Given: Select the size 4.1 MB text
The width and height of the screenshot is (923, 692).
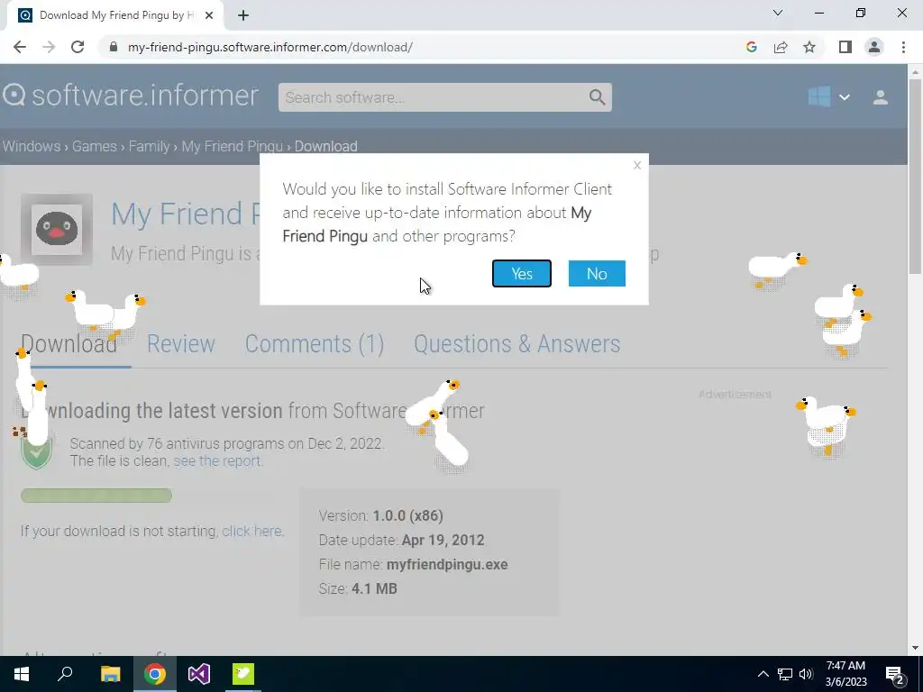Looking at the screenshot, I should point(374,588).
